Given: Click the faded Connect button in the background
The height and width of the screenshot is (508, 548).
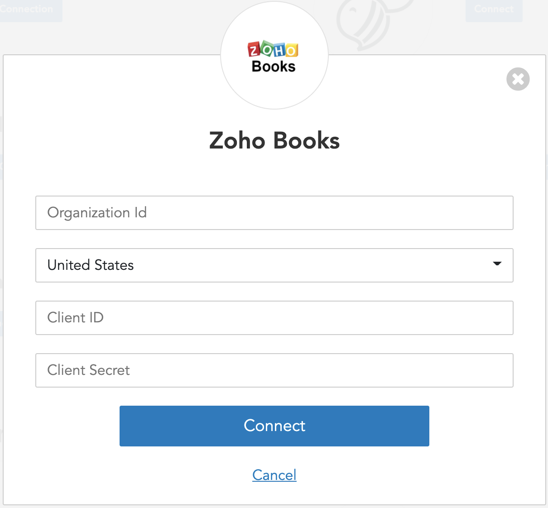Looking at the screenshot, I should point(494,10).
